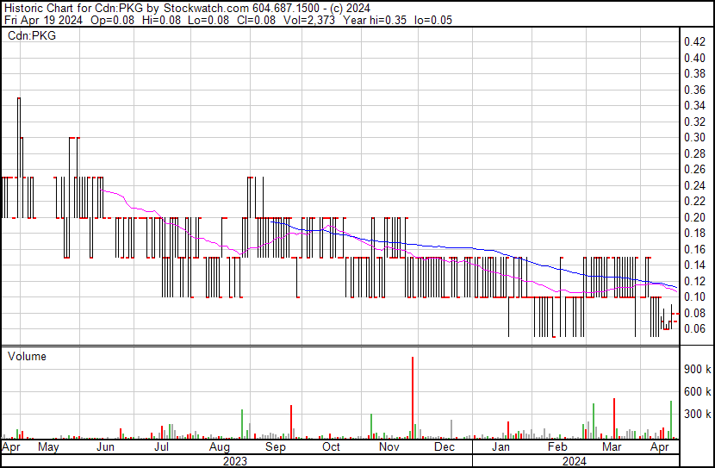This screenshot has height=468, width=715.
Task: Click the 'Cdn:PKG' symbol label in chart
Action: click(x=32, y=35)
